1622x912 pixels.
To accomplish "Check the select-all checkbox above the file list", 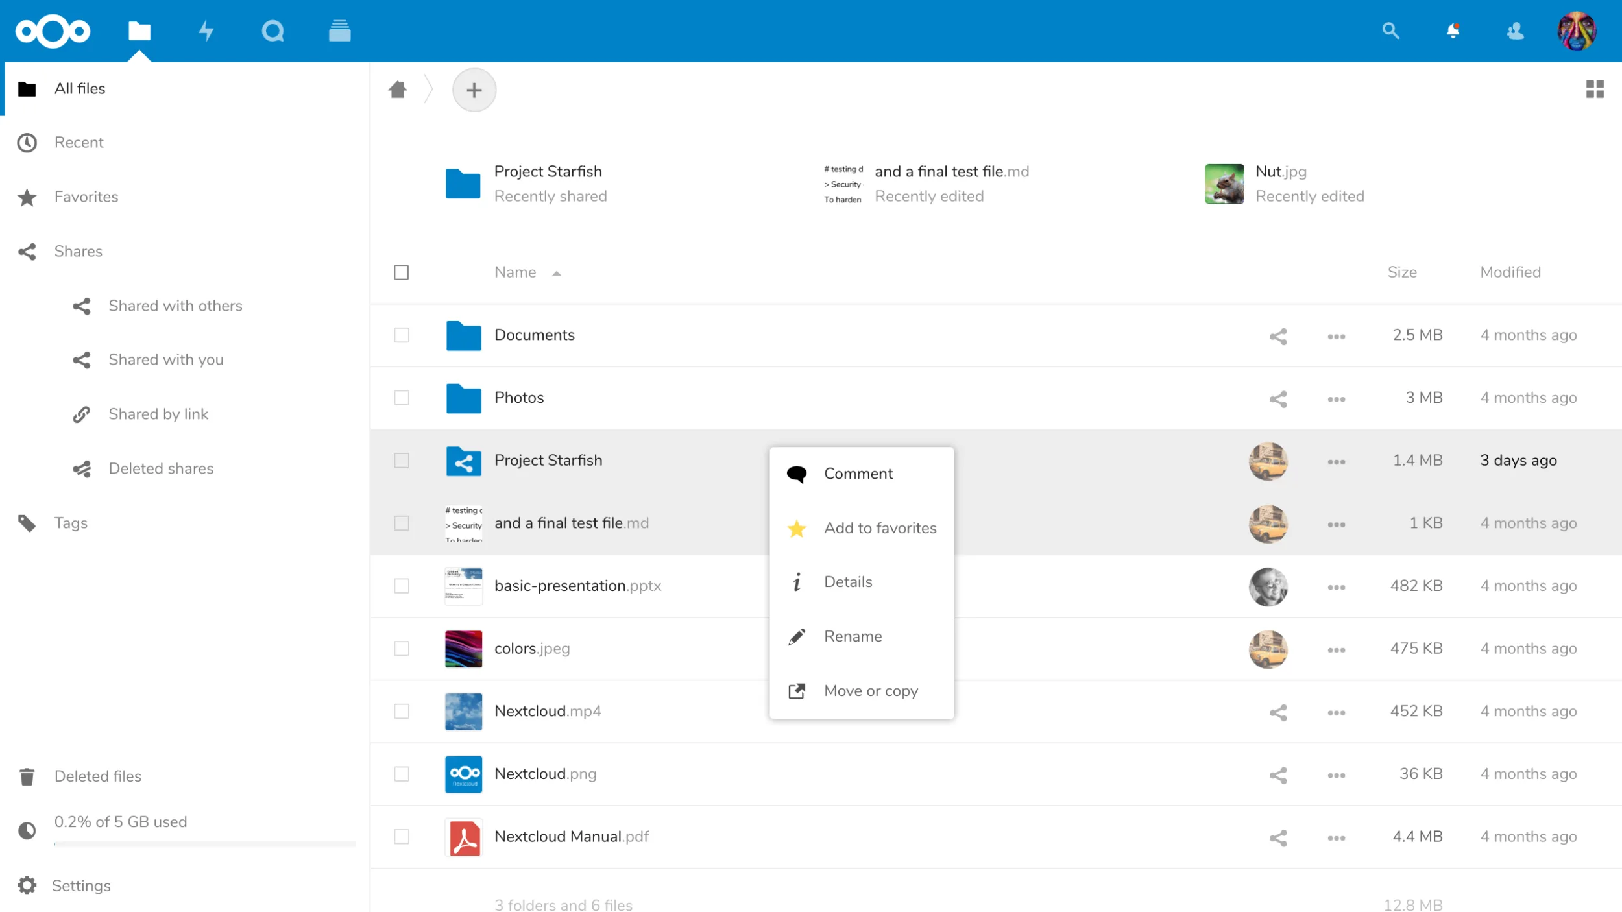I will point(401,272).
